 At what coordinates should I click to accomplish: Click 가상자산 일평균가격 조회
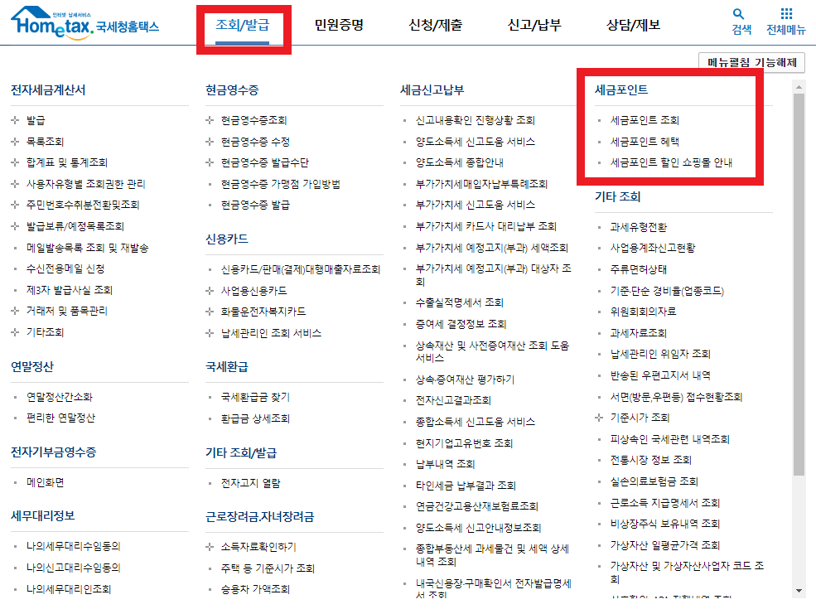[668, 544]
